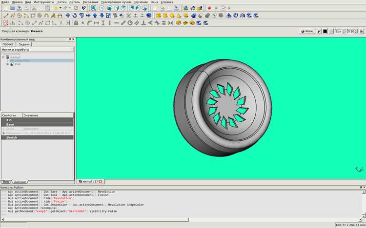Create a Part Cone primitive
Viewport: 366px width, 228px height.
[x=179, y=16]
